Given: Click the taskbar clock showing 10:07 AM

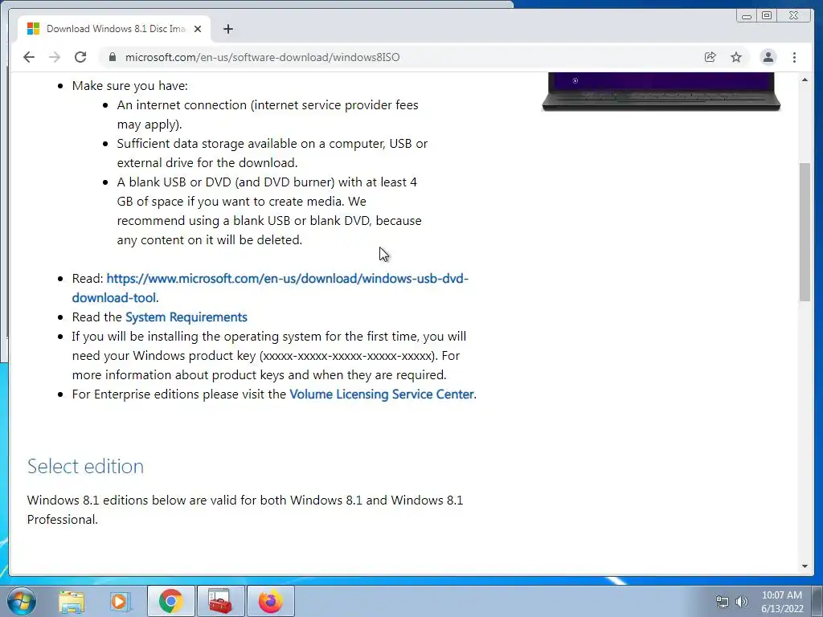Looking at the screenshot, I should pos(782,602).
